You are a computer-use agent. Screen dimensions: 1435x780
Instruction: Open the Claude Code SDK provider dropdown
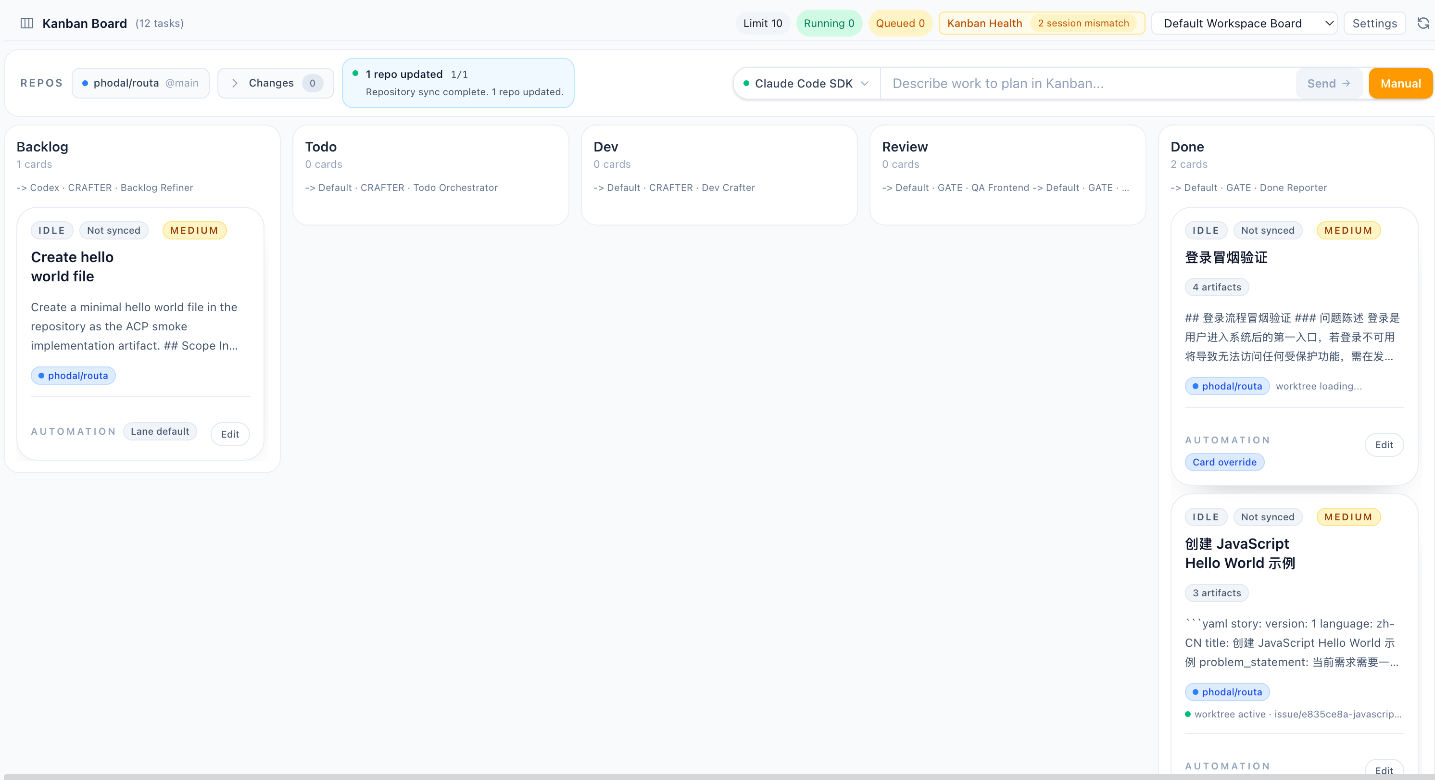point(806,84)
